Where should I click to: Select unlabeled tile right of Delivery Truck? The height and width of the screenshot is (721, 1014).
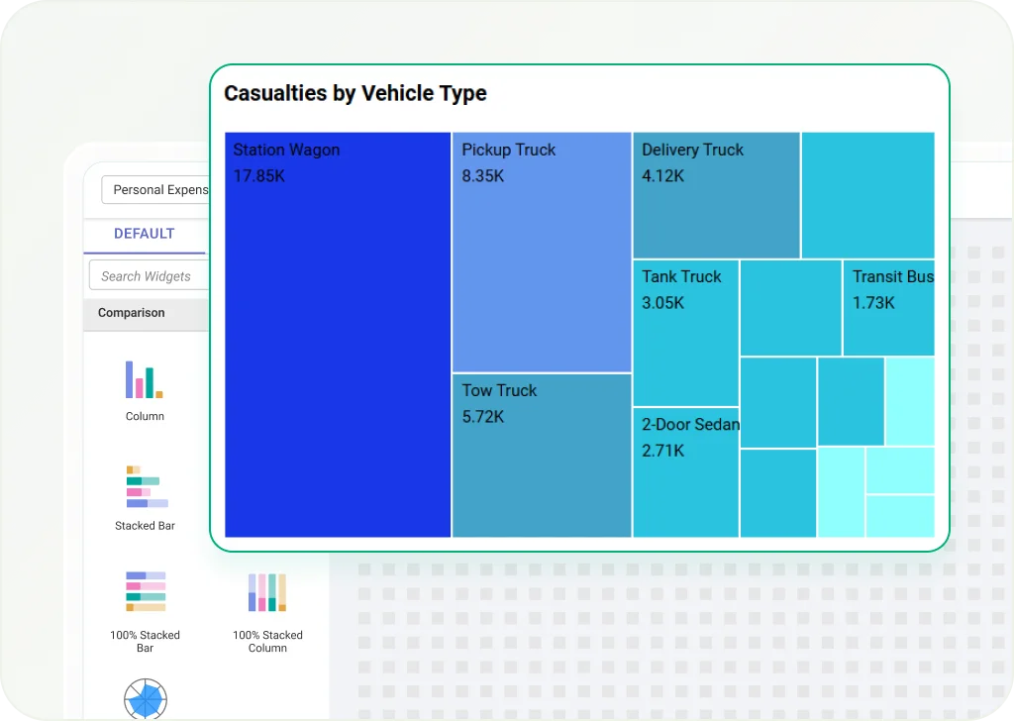pyautogui.click(x=867, y=195)
